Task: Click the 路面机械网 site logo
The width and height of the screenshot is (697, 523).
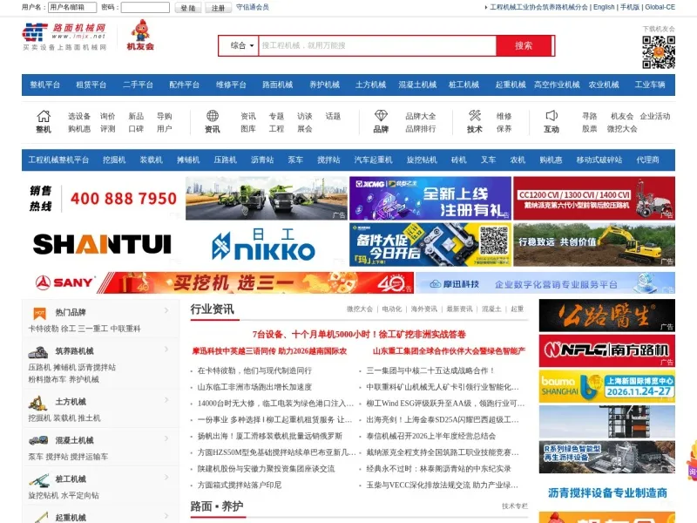Action: coord(64,37)
